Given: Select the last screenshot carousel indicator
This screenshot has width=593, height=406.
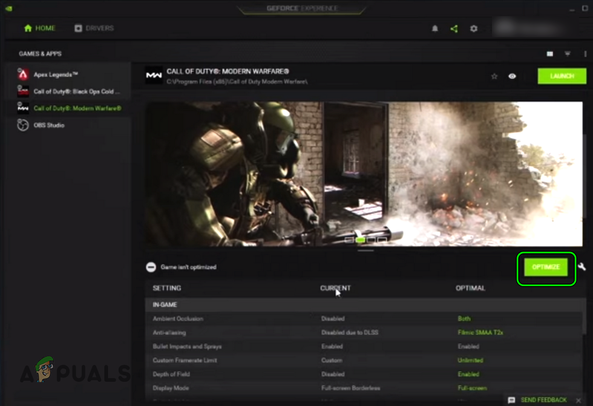Looking at the screenshot, I should pyautogui.click(x=382, y=239).
